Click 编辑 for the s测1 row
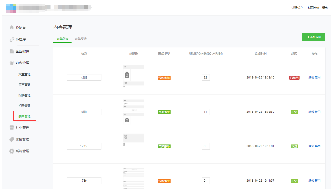The image size is (331, 191). click(311, 112)
